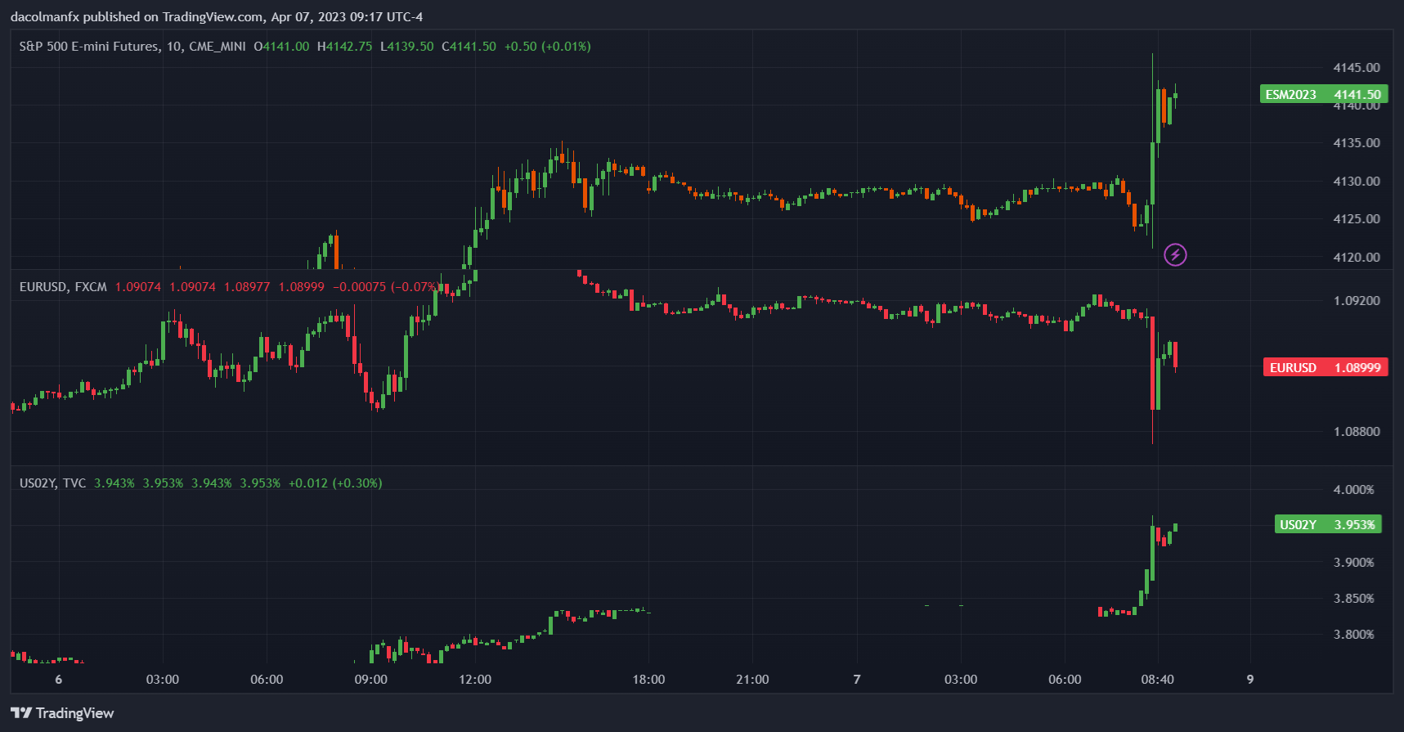Select the ESM2023 4141.50 price label
The width and height of the screenshot is (1404, 732).
pos(1323,95)
